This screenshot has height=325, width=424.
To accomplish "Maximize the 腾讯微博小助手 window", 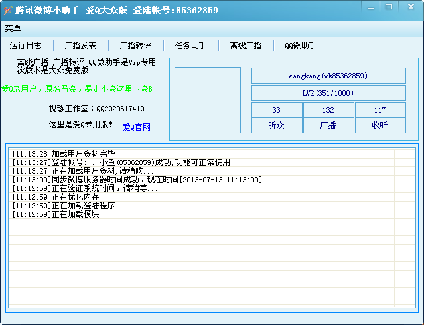I will (389, 7).
